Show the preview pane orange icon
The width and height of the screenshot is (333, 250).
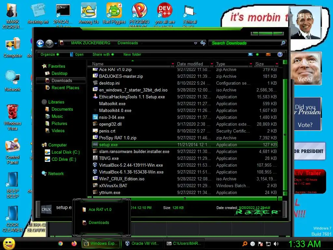tap(268, 54)
